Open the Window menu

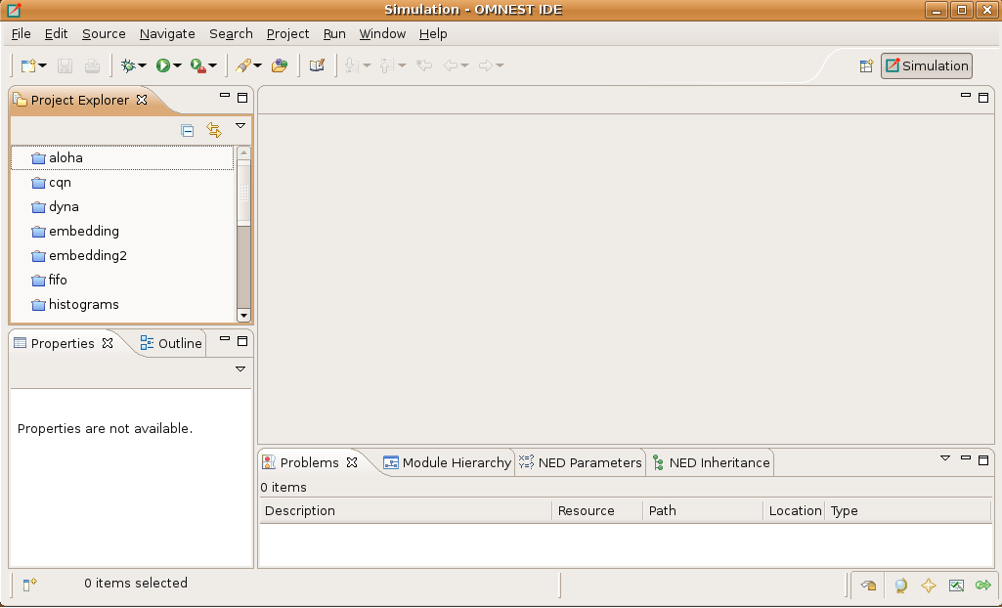pos(382,34)
